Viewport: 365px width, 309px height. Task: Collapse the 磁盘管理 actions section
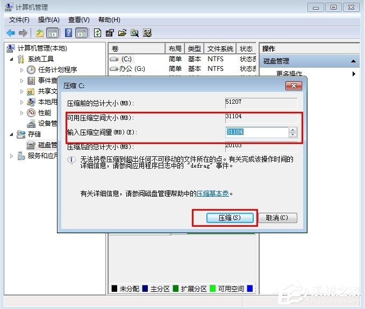point(353,61)
